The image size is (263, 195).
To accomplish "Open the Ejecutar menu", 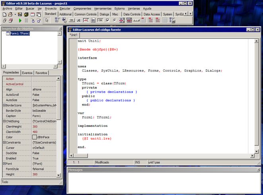I will click(x=65, y=9).
